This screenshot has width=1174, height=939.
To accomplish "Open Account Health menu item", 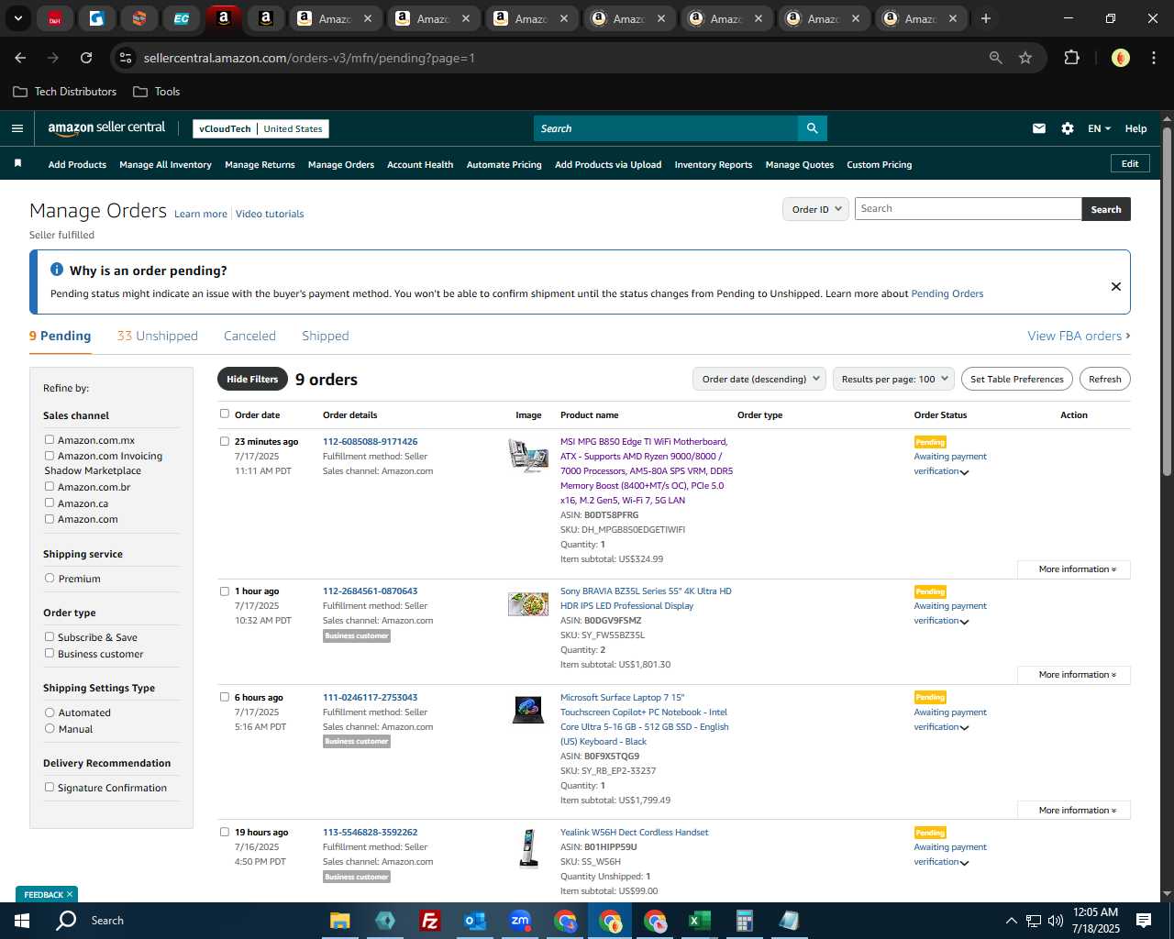I will (x=420, y=165).
